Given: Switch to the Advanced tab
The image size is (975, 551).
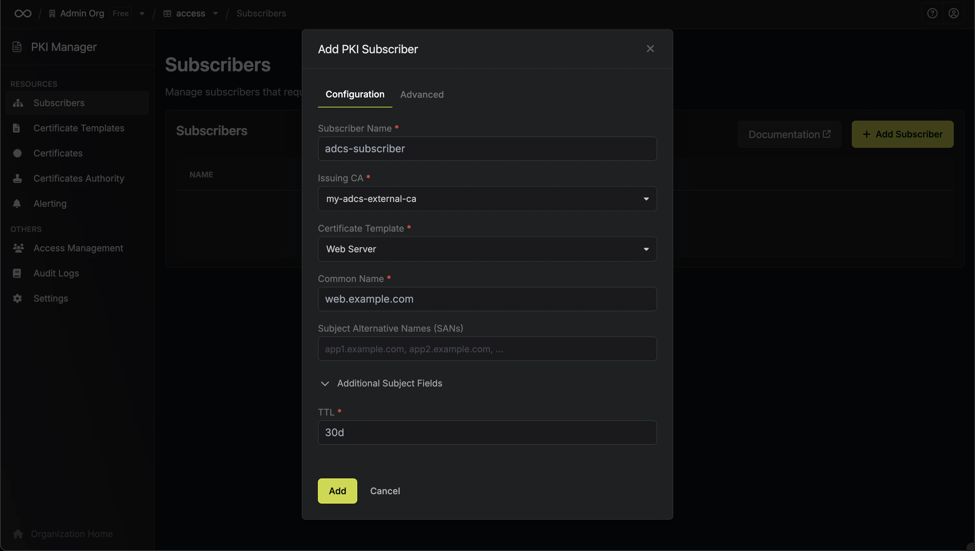Looking at the screenshot, I should click(422, 94).
